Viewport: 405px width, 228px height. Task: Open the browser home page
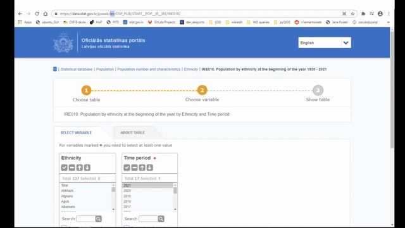(x=46, y=14)
